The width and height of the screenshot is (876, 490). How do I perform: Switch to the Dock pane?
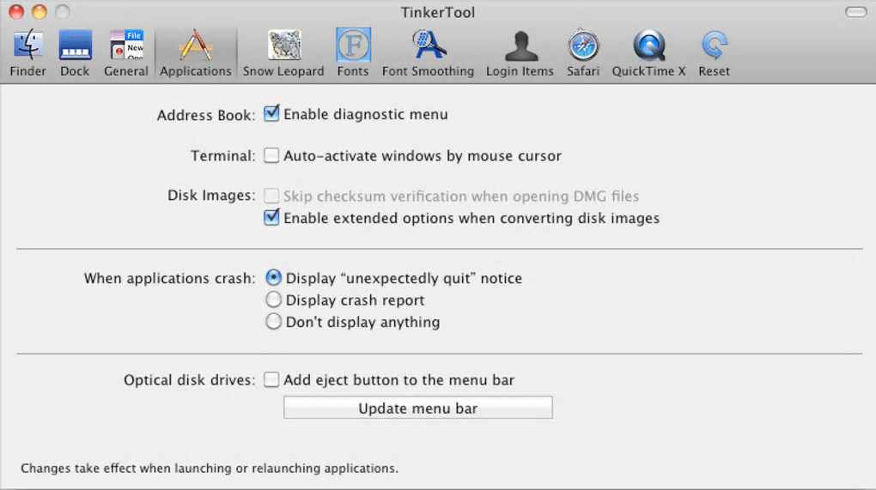coord(75,53)
